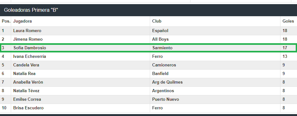The height and width of the screenshot is (116, 297).
Task: Click player Emilse Correa
Action: (27, 99)
